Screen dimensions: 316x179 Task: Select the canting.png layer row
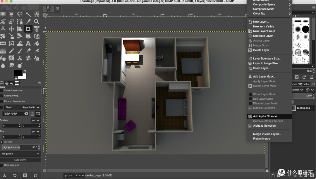click(x=303, y=108)
